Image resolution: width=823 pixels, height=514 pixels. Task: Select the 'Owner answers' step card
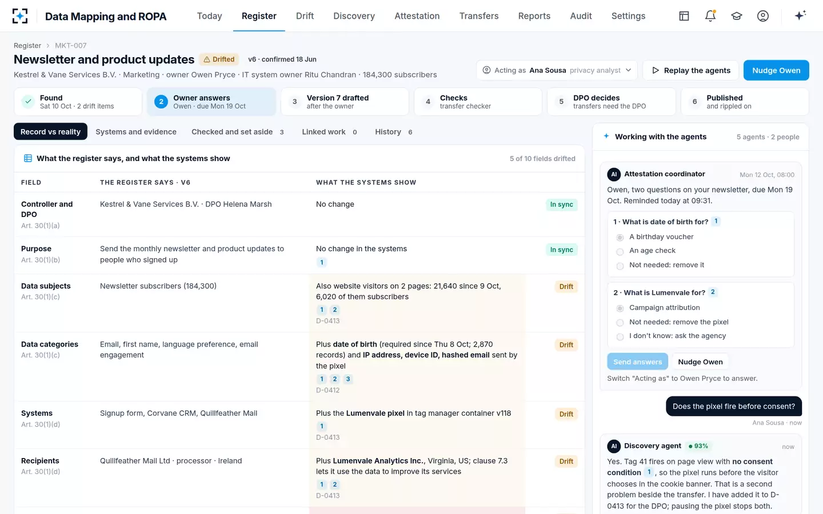(x=211, y=102)
